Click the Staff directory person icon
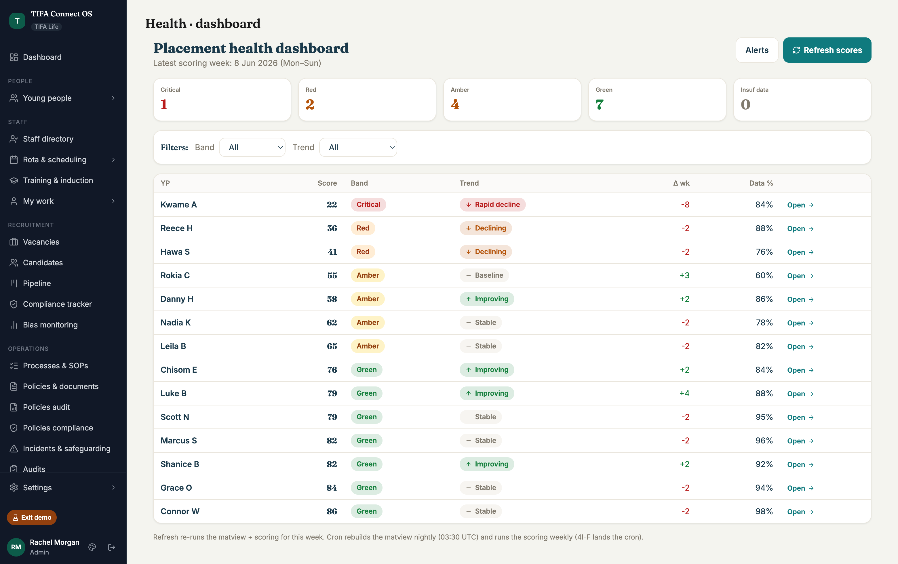The height and width of the screenshot is (564, 898). coord(14,139)
